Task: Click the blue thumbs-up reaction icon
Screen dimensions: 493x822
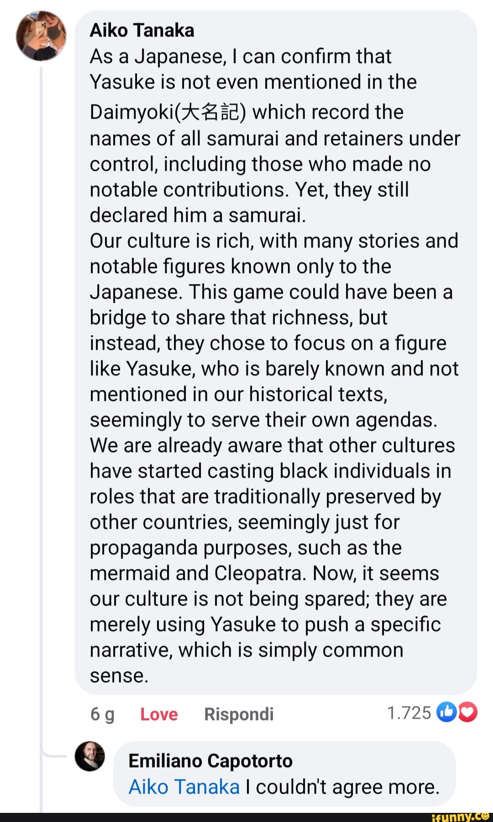Action: point(446,712)
